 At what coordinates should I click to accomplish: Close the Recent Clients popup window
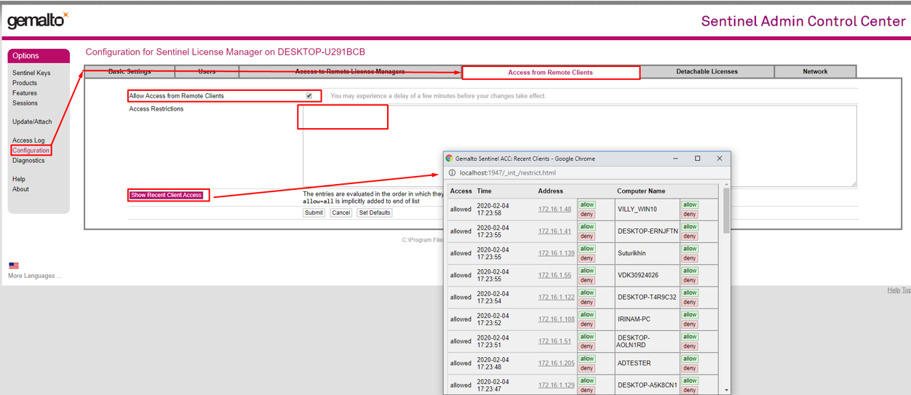point(719,159)
